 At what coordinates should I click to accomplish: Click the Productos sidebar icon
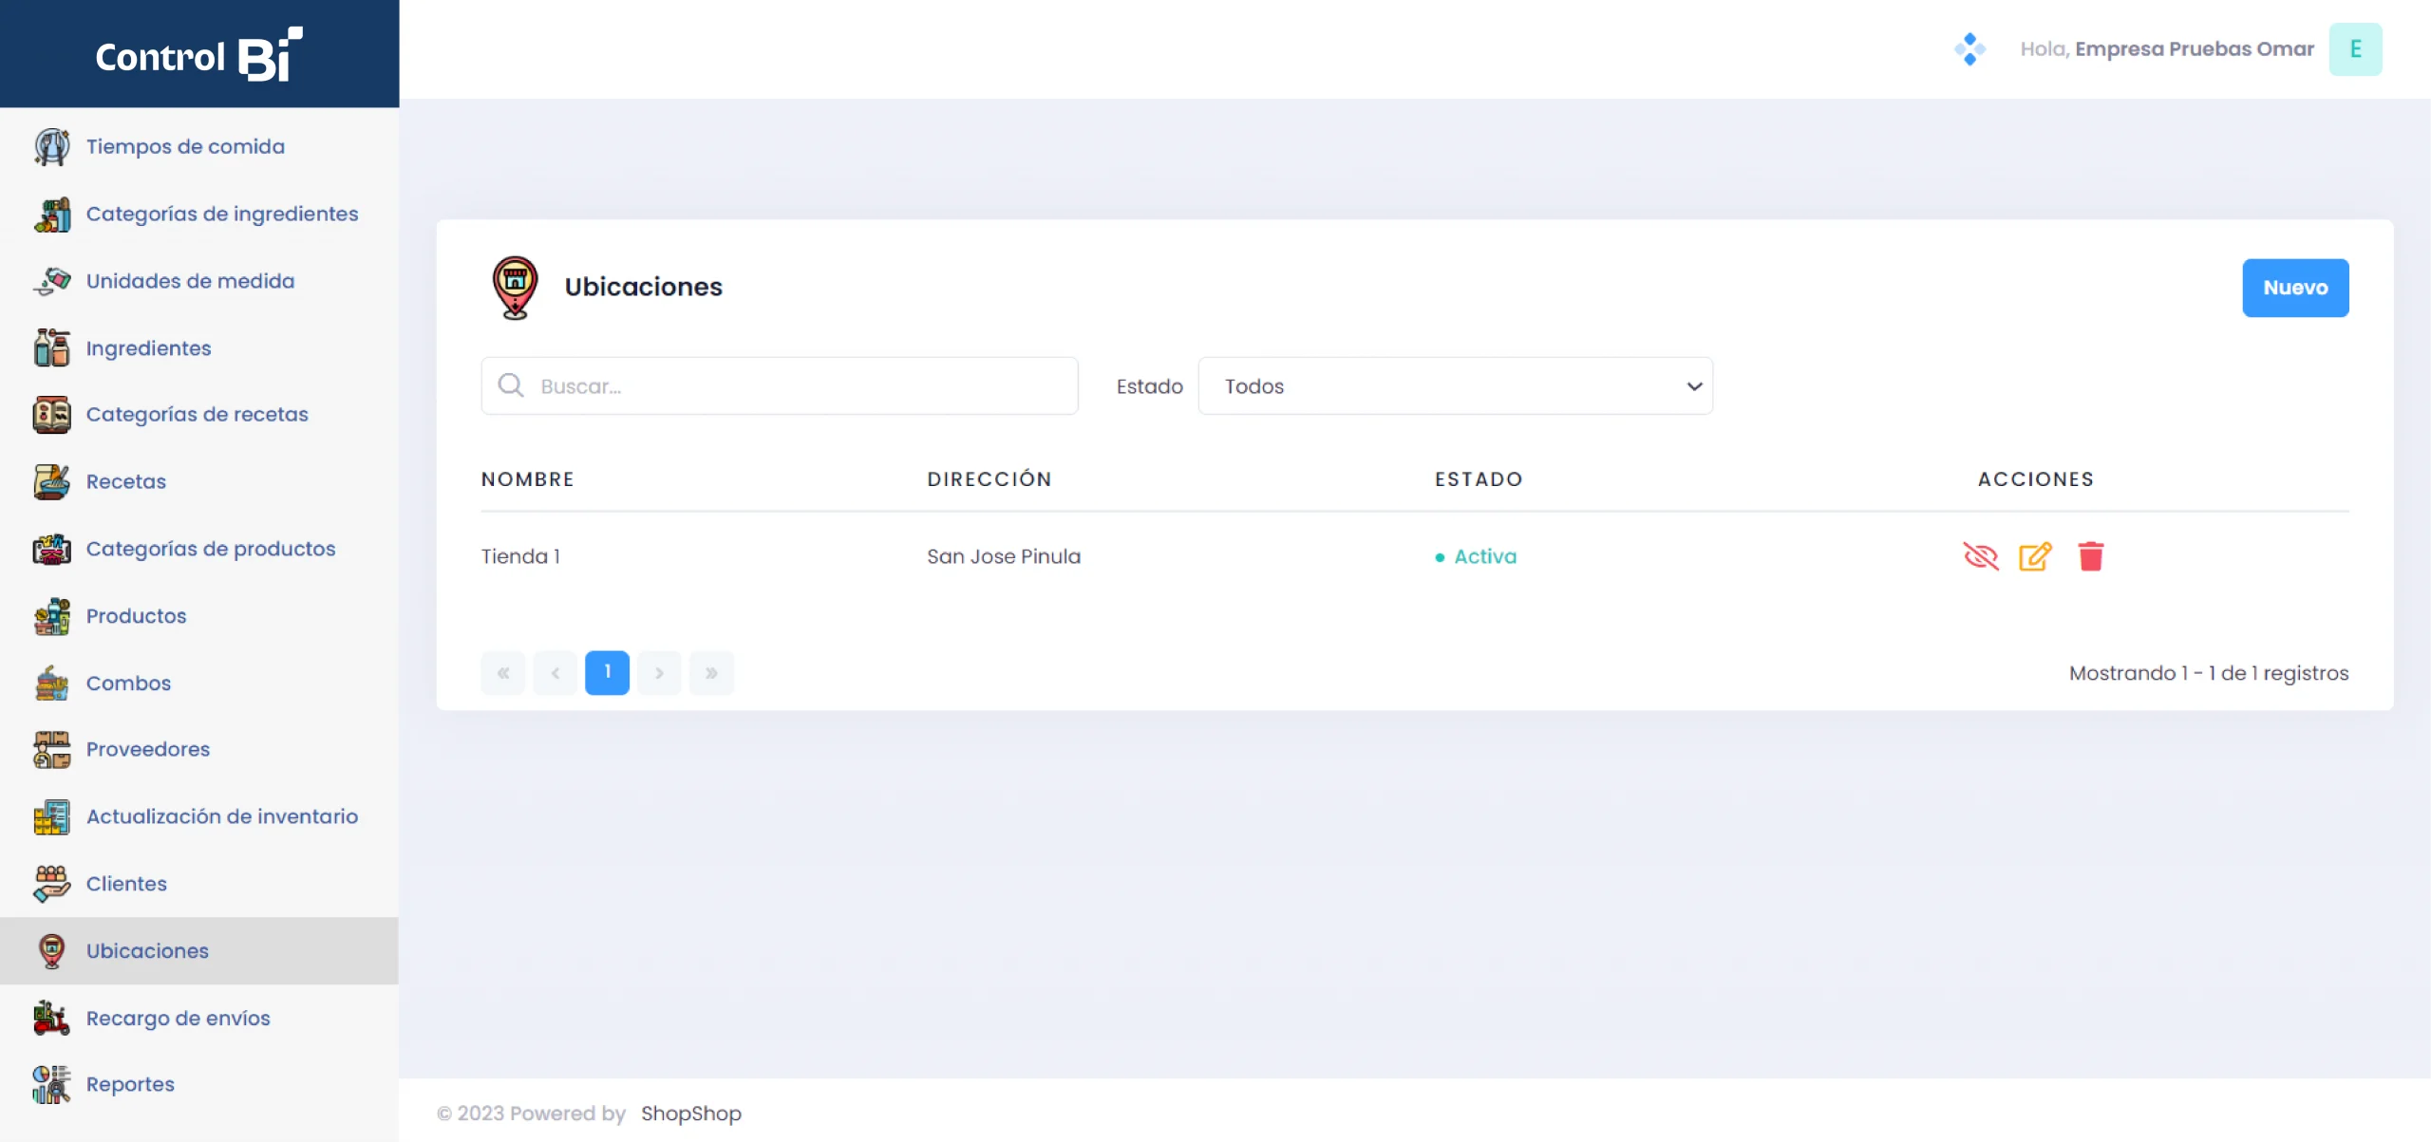[x=51, y=616]
